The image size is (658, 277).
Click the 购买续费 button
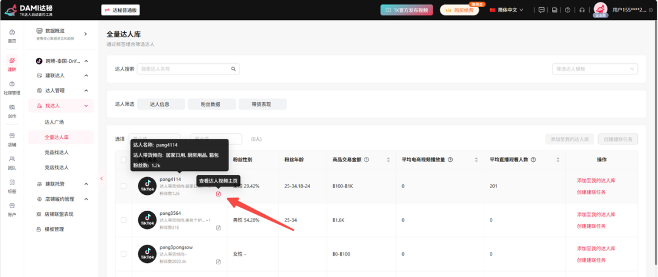(459, 10)
